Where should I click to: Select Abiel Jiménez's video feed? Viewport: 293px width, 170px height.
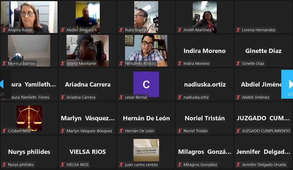[88, 17]
